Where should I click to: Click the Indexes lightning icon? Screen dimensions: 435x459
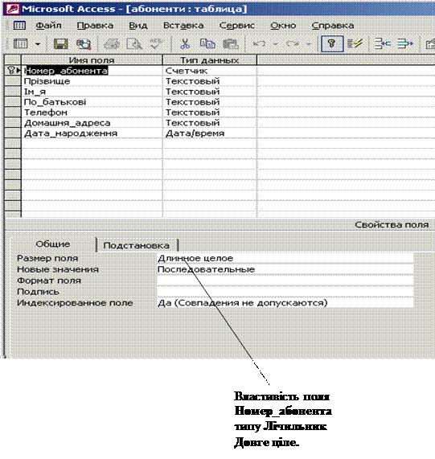[355, 44]
